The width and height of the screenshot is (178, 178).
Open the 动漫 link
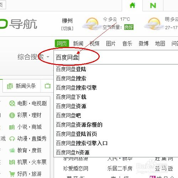[x=22, y=138]
